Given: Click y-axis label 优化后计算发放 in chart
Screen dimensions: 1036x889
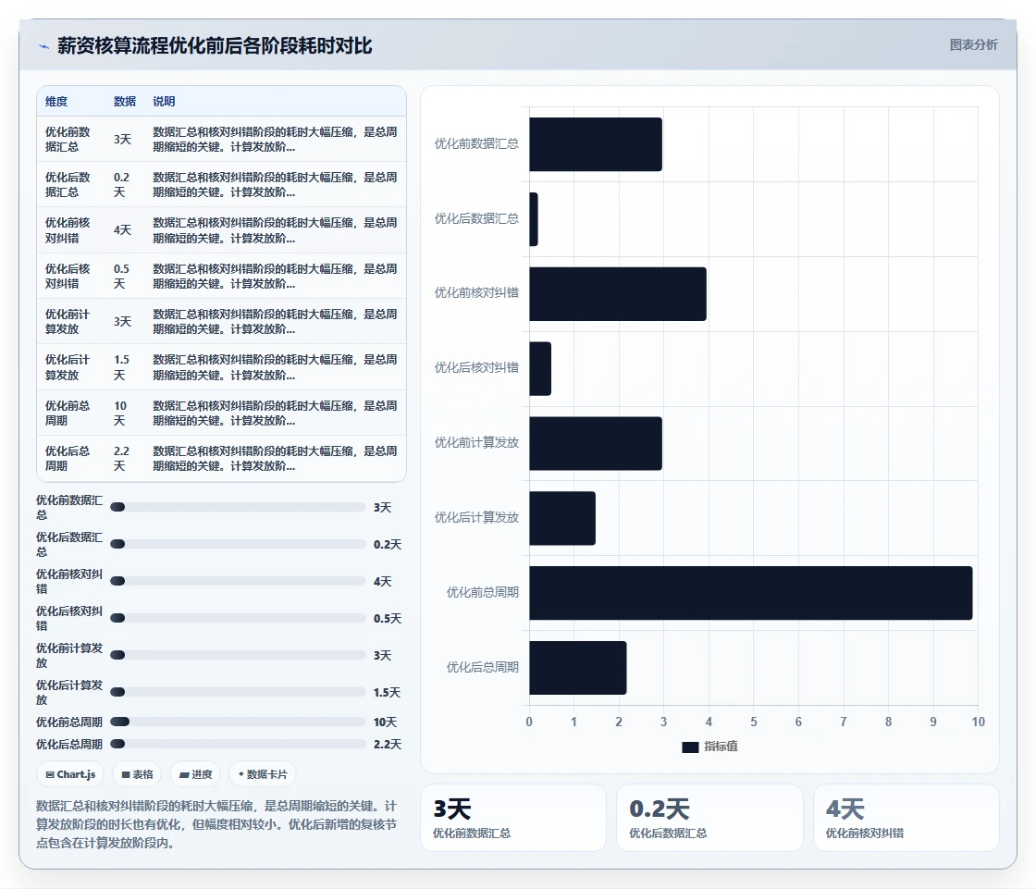Looking at the screenshot, I should [476, 517].
